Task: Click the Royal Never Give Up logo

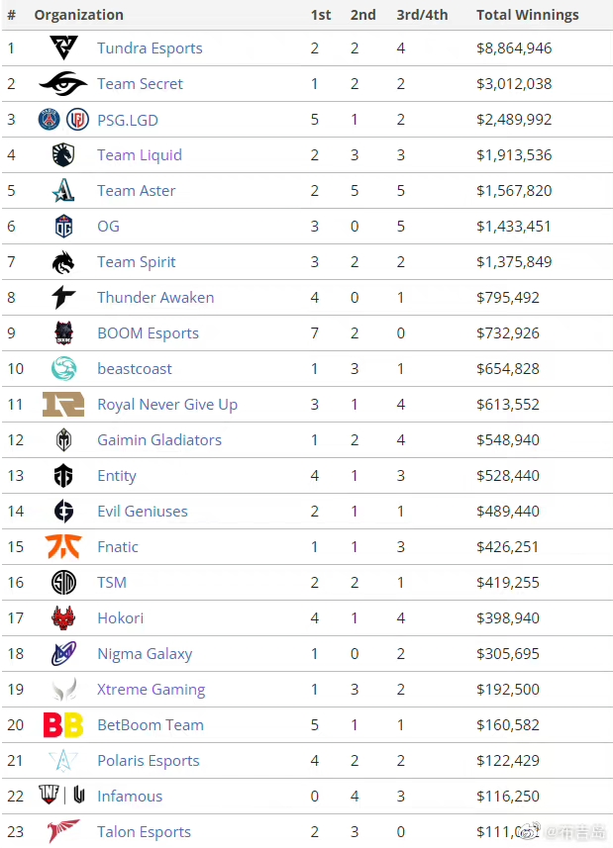Action: click(x=63, y=404)
